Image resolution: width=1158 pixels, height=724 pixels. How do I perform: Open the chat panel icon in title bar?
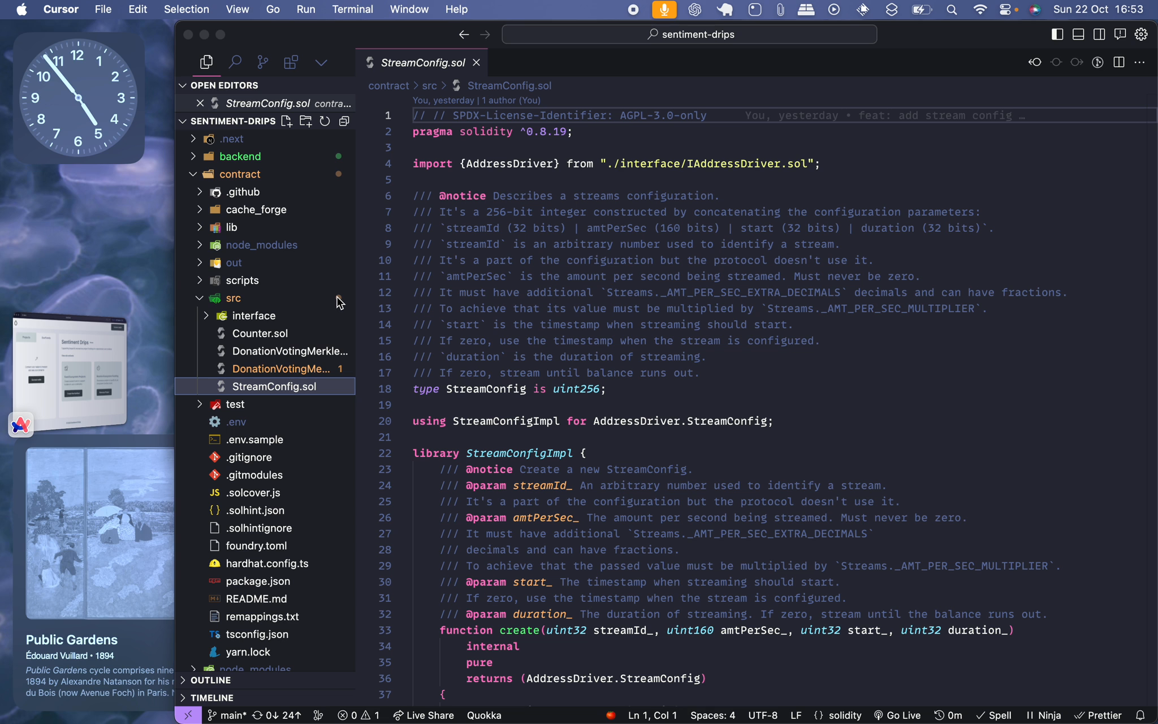[x=1120, y=35]
